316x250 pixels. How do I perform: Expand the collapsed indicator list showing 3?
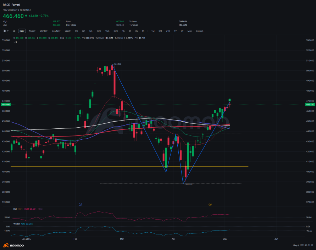point(15,42)
